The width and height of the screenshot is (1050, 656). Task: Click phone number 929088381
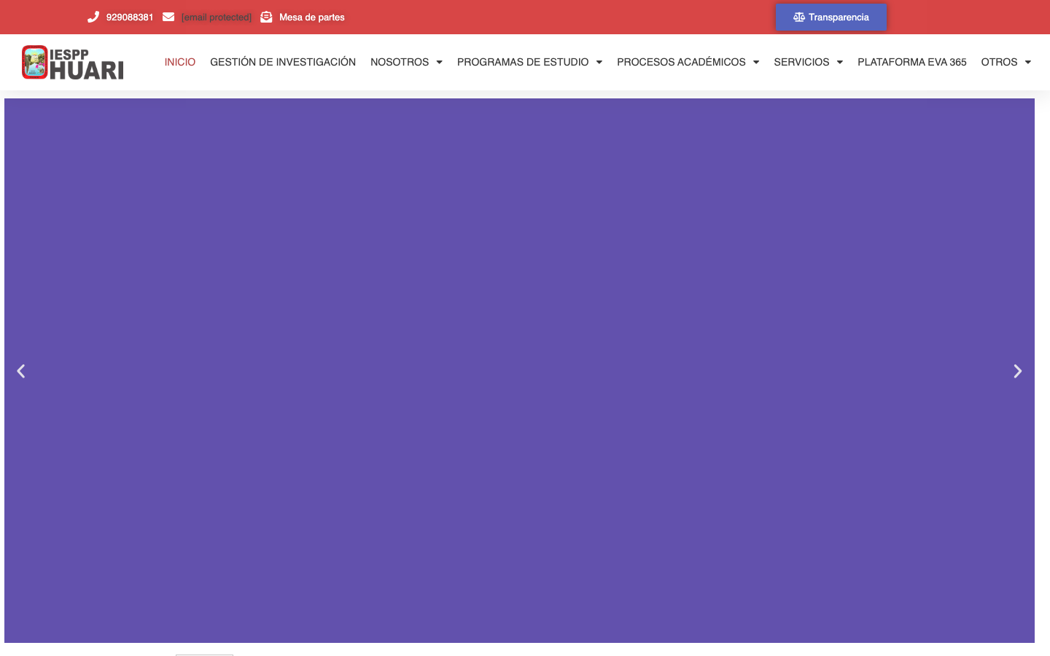[130, 17]
